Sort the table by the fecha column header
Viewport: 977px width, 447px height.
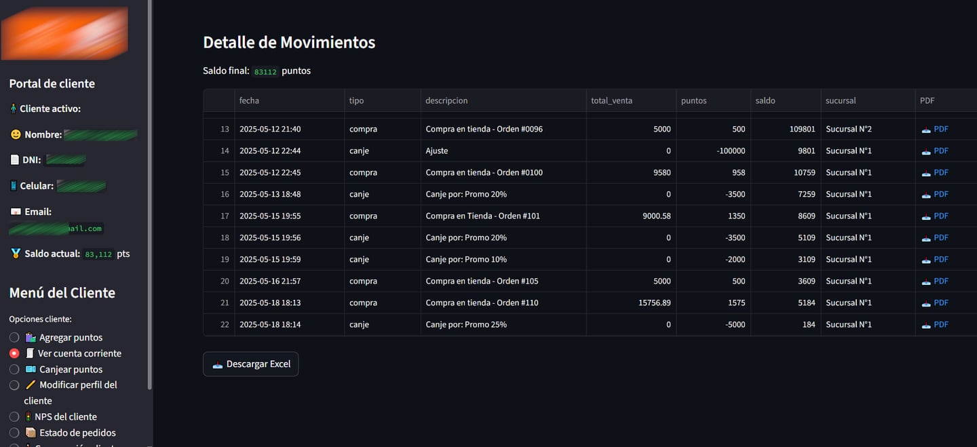[x=249, y=100]
